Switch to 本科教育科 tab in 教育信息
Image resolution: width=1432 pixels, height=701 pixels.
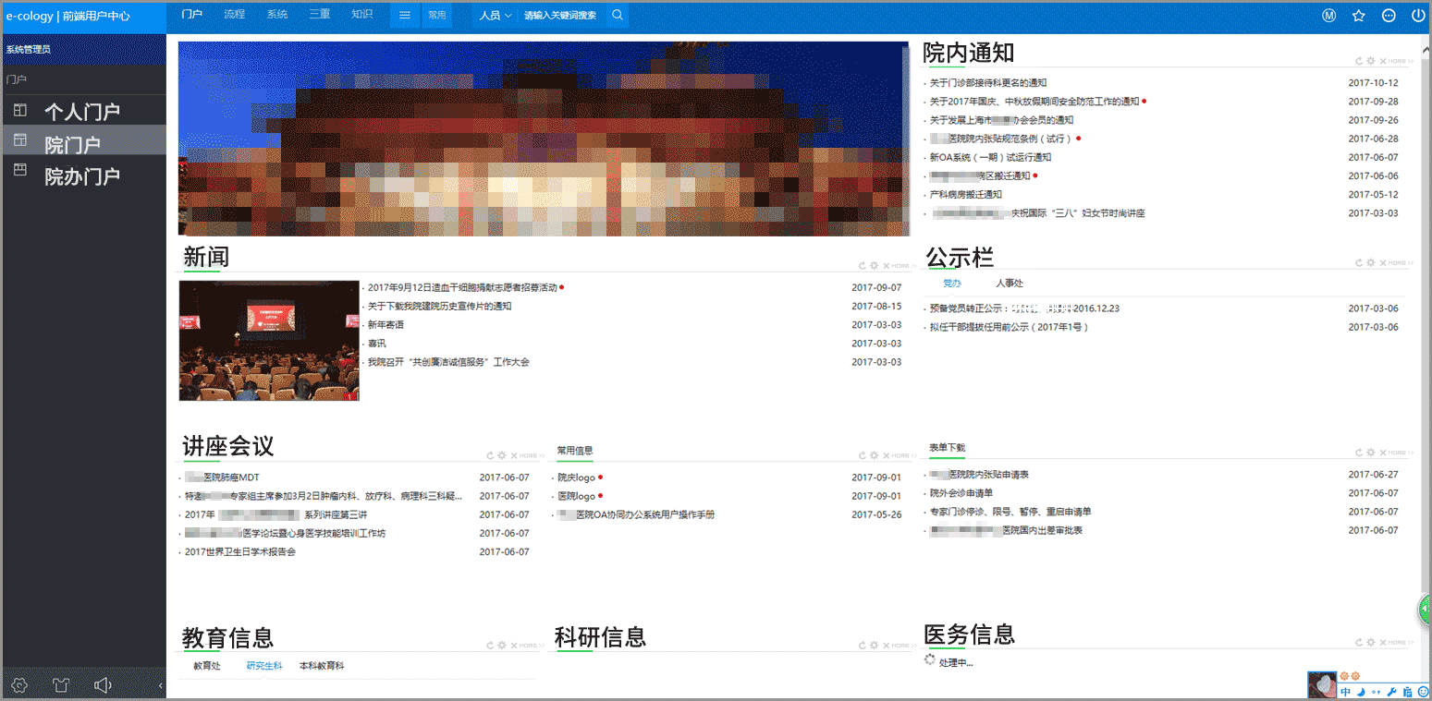322,666
